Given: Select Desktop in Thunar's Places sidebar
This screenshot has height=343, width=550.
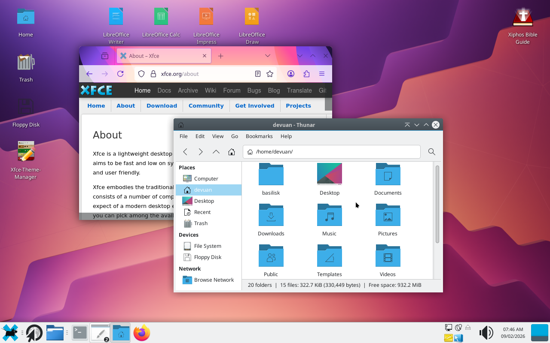Looking at the screenshot, I should [x=208, y=201].
